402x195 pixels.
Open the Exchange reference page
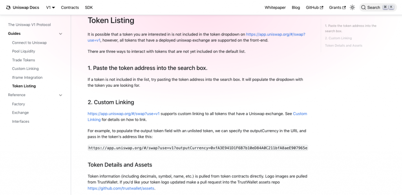pos(20,113)
